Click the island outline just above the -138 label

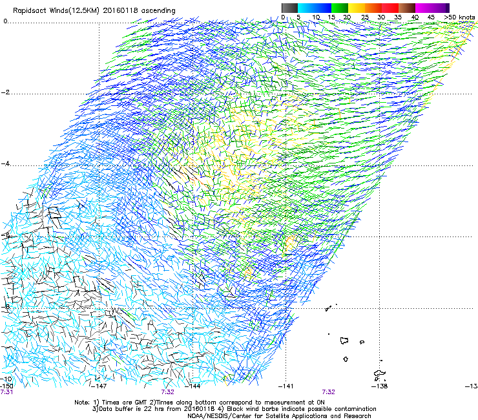(380, 373)
